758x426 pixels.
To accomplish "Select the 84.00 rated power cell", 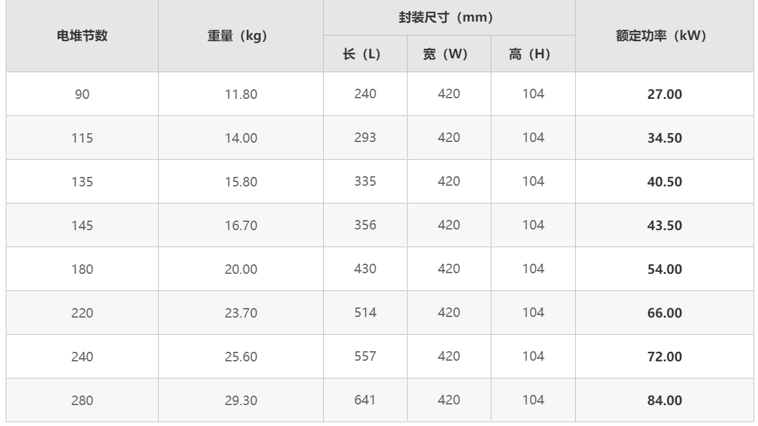I will (x=664, y=401).
